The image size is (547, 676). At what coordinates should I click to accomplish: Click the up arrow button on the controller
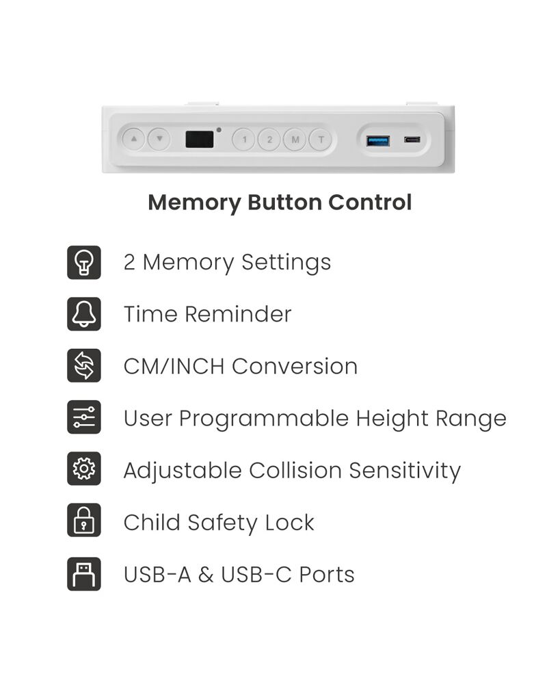click(134, 140)
